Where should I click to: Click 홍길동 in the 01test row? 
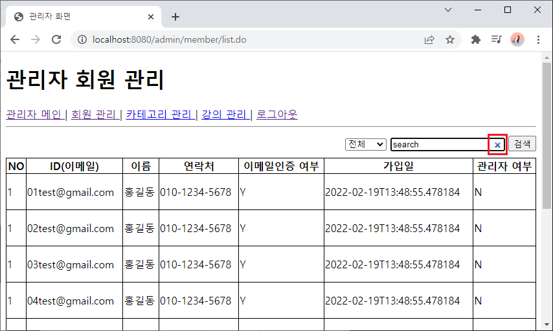(x=140, y=192)
